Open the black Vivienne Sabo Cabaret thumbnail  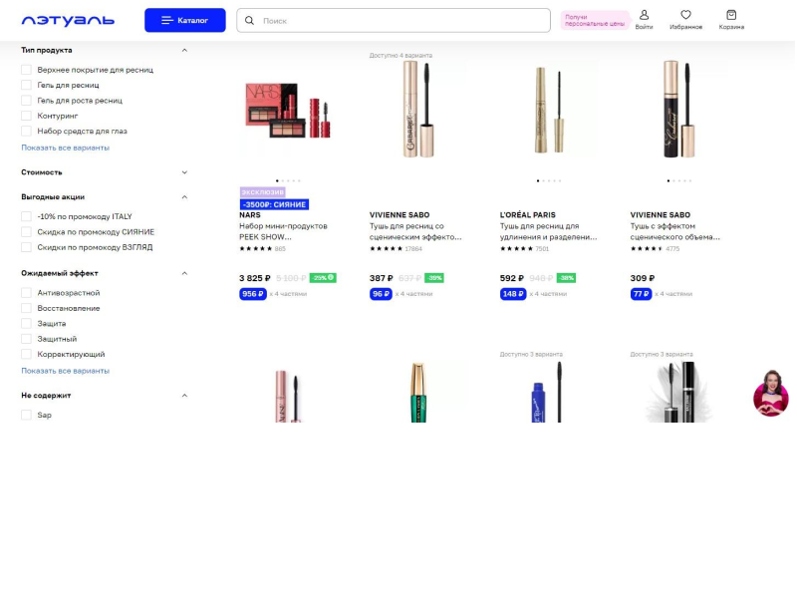[679, 110]
